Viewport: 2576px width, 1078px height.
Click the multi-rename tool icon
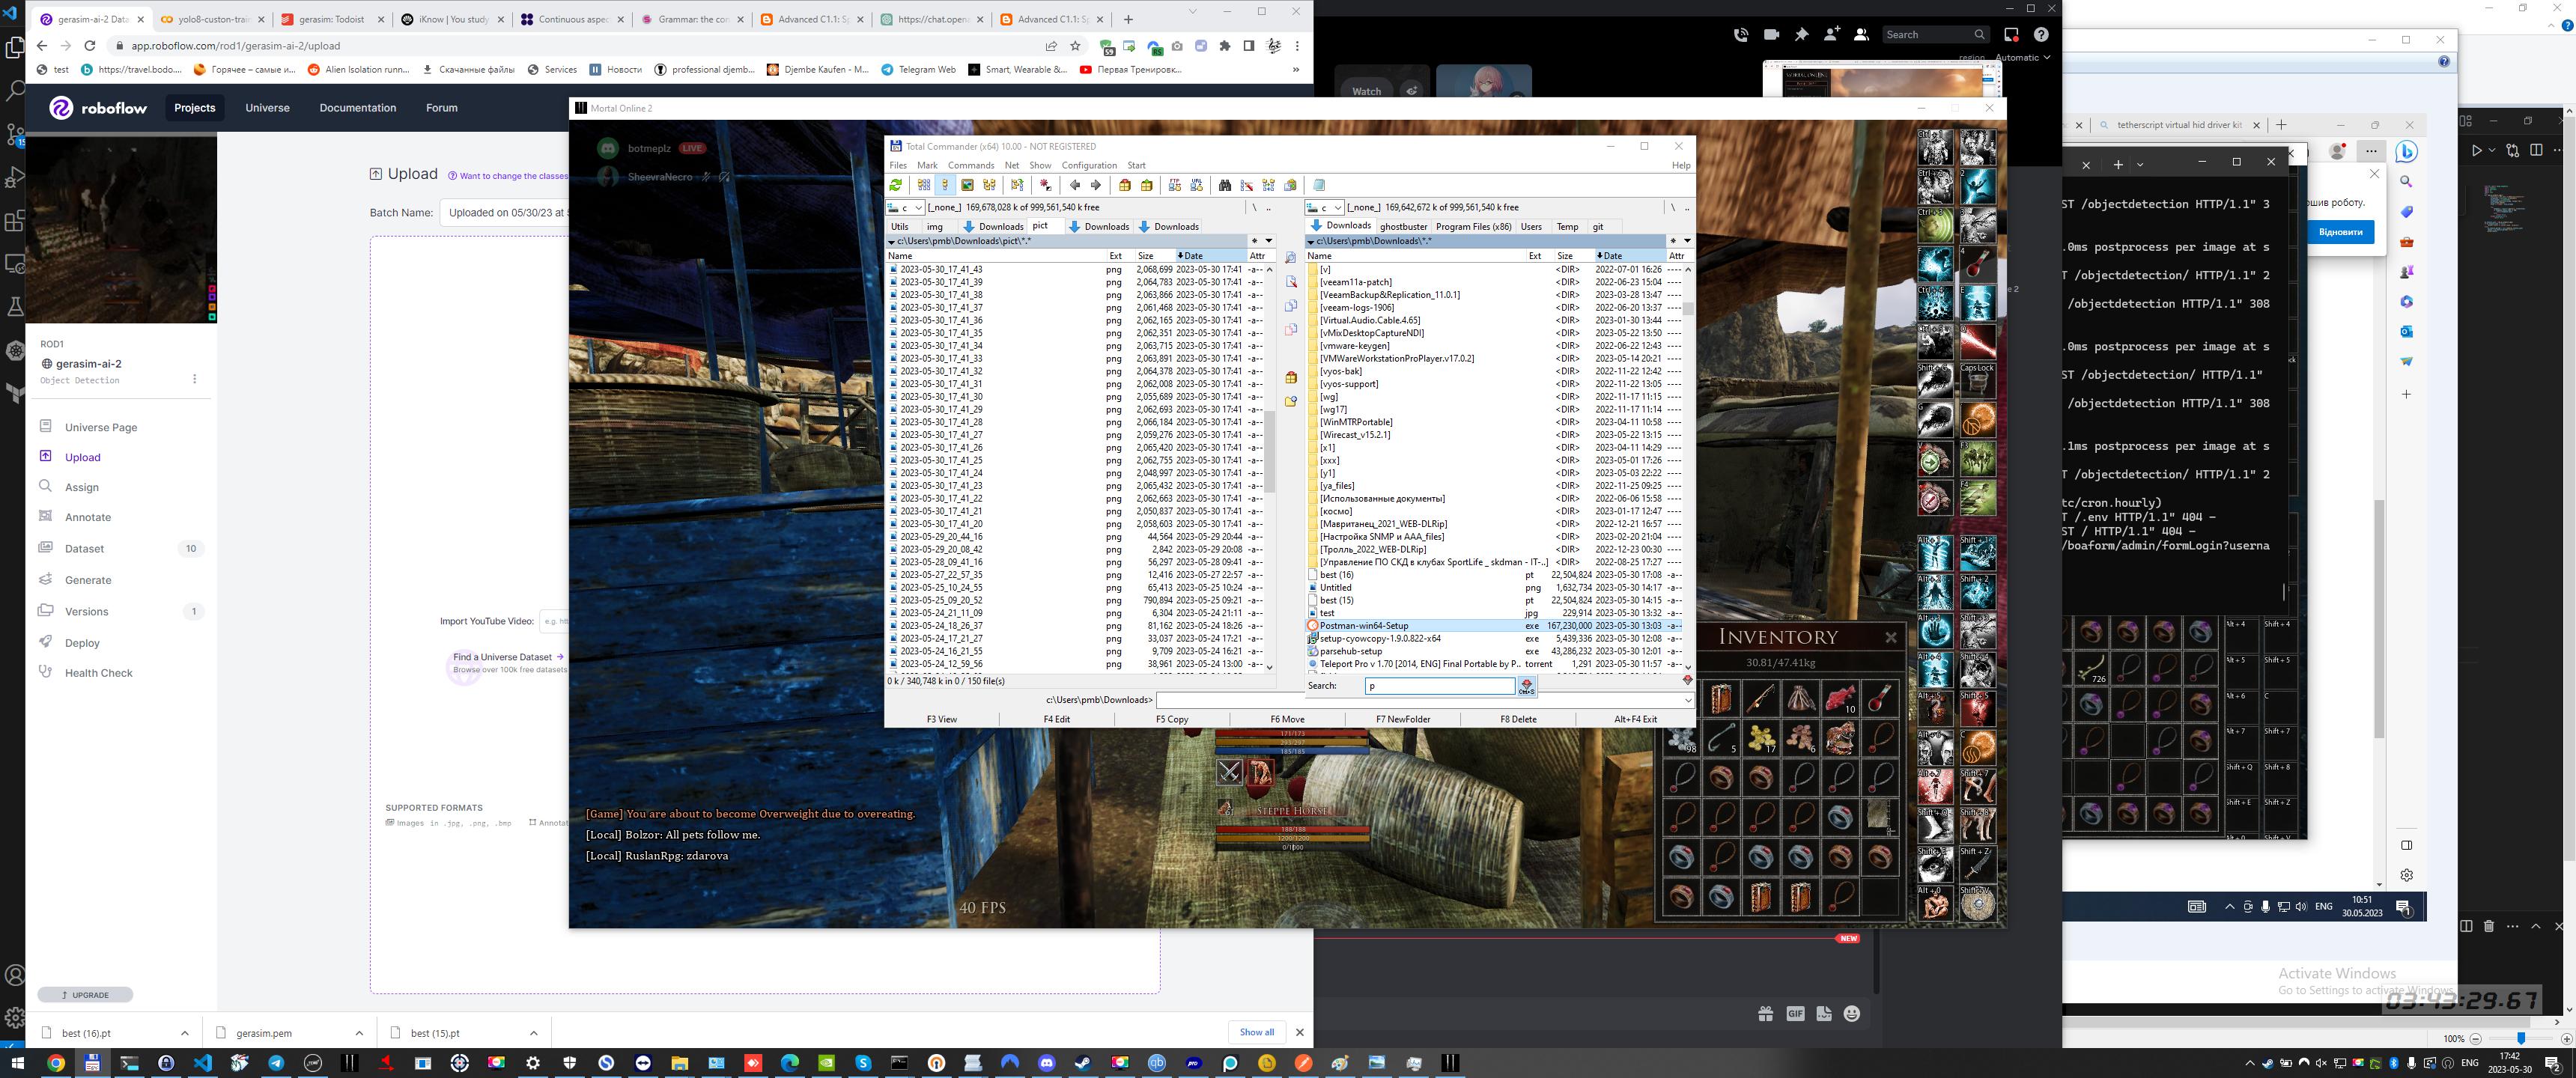[1247, 185]
